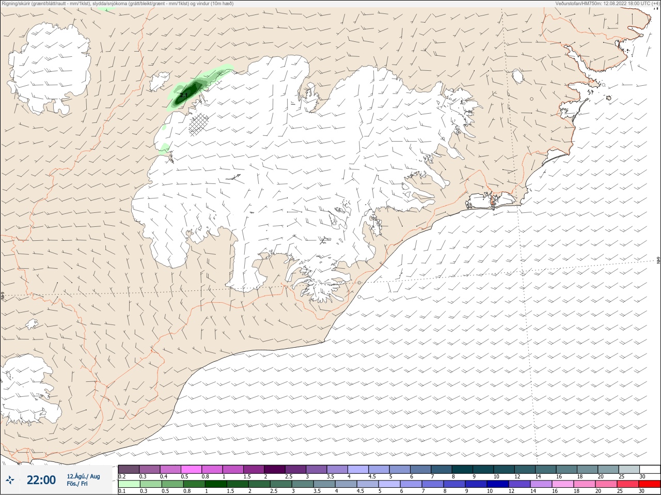Select the white swatch above 30 in upper scale

click(x=650, y=469)
